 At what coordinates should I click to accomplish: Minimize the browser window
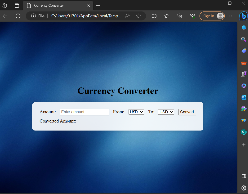217,3
